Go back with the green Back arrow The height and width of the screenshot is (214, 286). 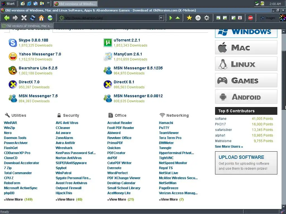tap(7, 18)
